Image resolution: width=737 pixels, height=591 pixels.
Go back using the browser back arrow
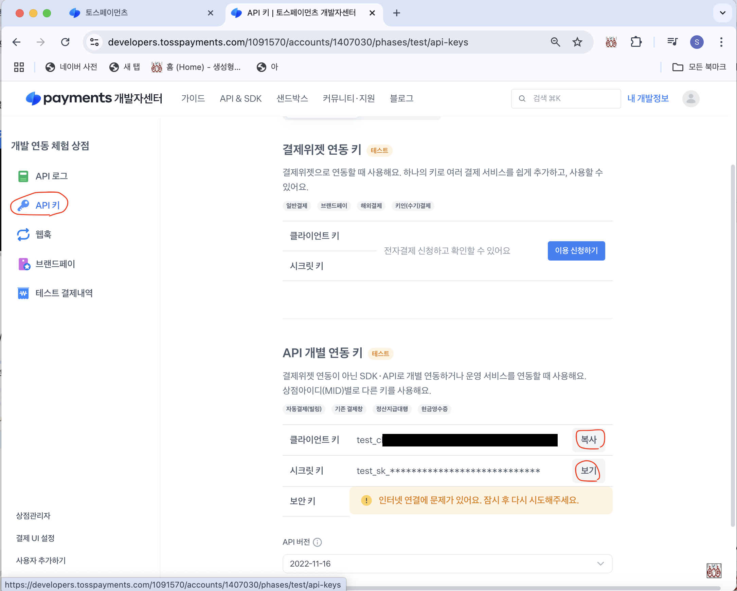point(16,42)
